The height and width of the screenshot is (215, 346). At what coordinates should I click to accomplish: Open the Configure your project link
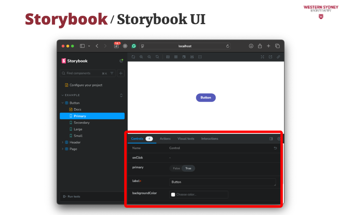[x=86, y=85]
